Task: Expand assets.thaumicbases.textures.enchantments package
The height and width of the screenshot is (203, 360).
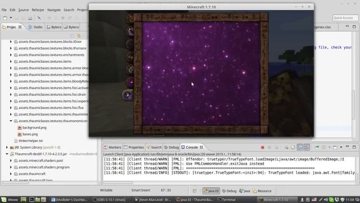Action: click(11, 55)
